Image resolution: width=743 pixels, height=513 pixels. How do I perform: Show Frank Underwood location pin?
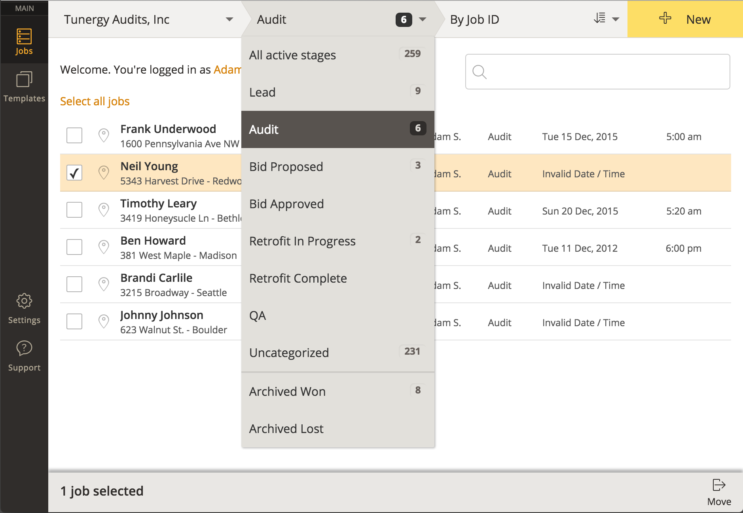tap(104, 135)
